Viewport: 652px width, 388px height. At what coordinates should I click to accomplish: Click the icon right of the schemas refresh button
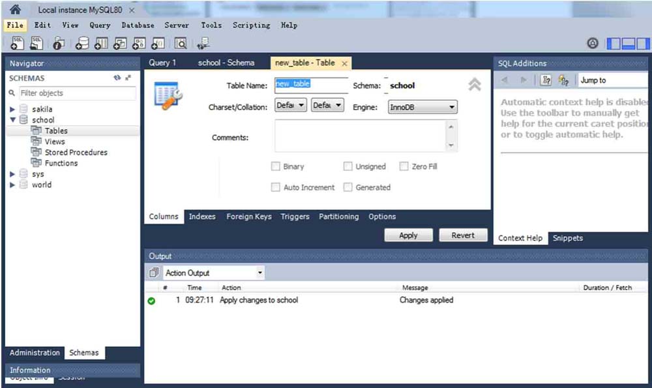[128, 78]
